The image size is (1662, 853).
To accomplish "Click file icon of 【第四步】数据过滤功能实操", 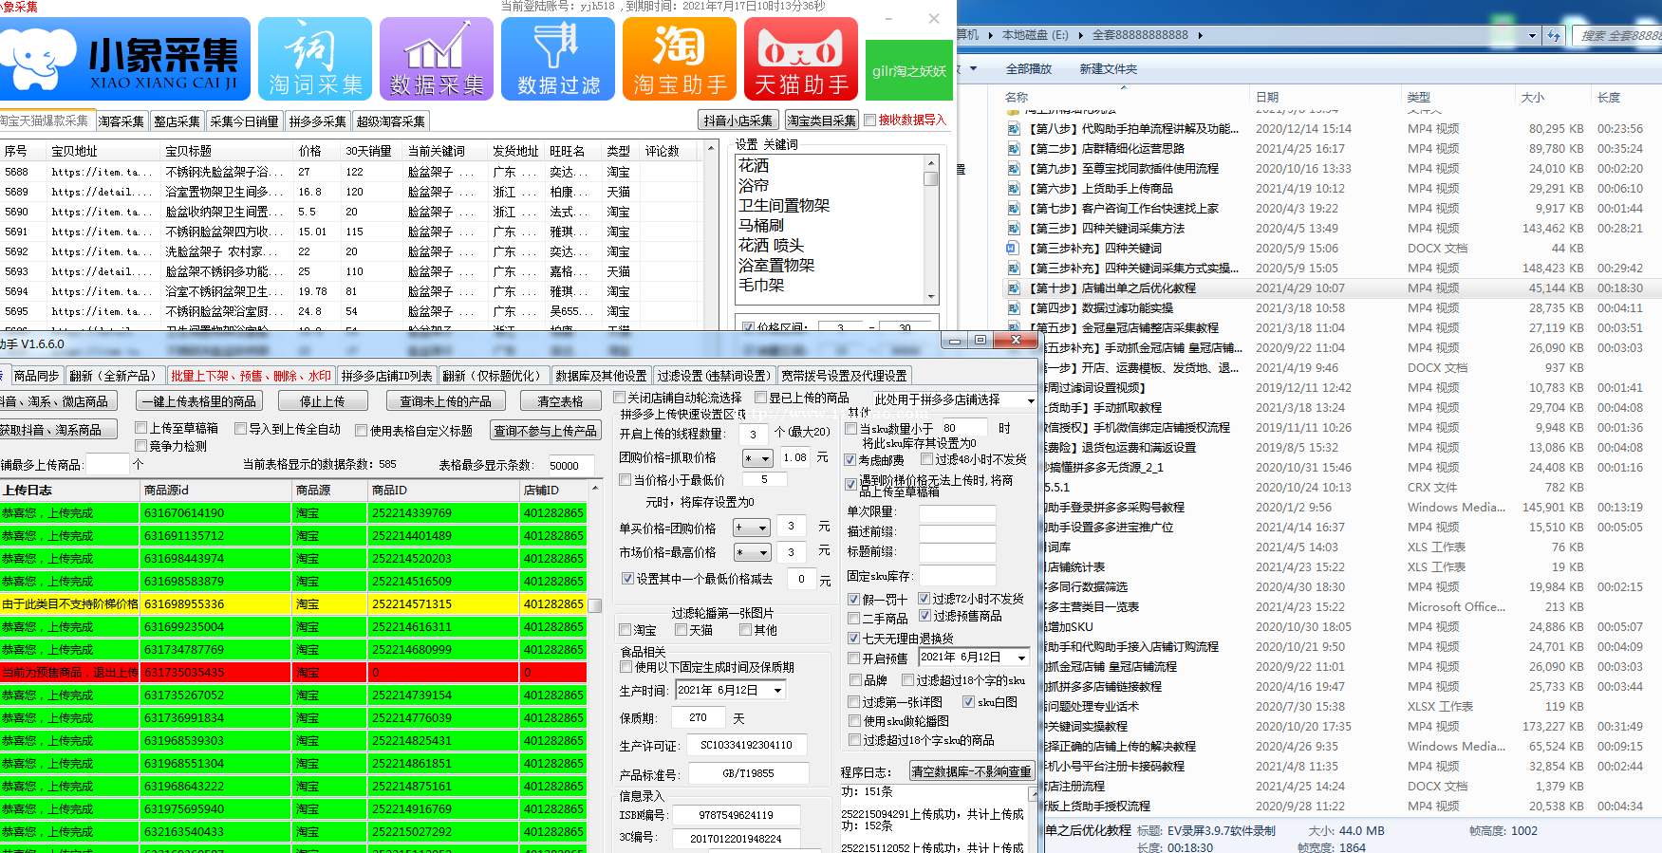I will pyautogui.click(x=1014, y=308).
